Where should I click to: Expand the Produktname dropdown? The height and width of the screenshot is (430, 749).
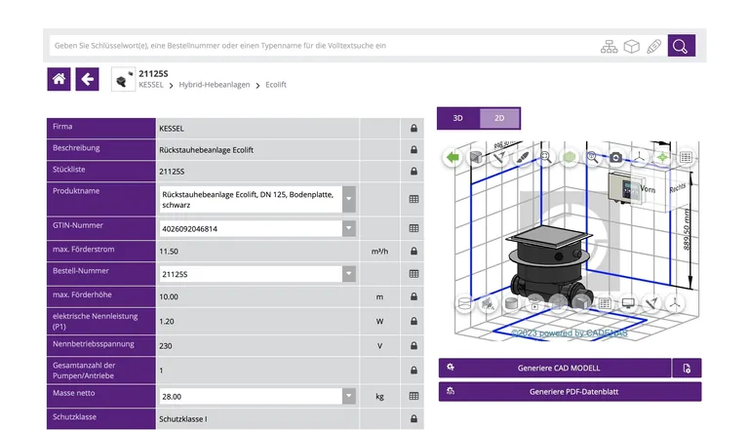[x=348, y=199]
